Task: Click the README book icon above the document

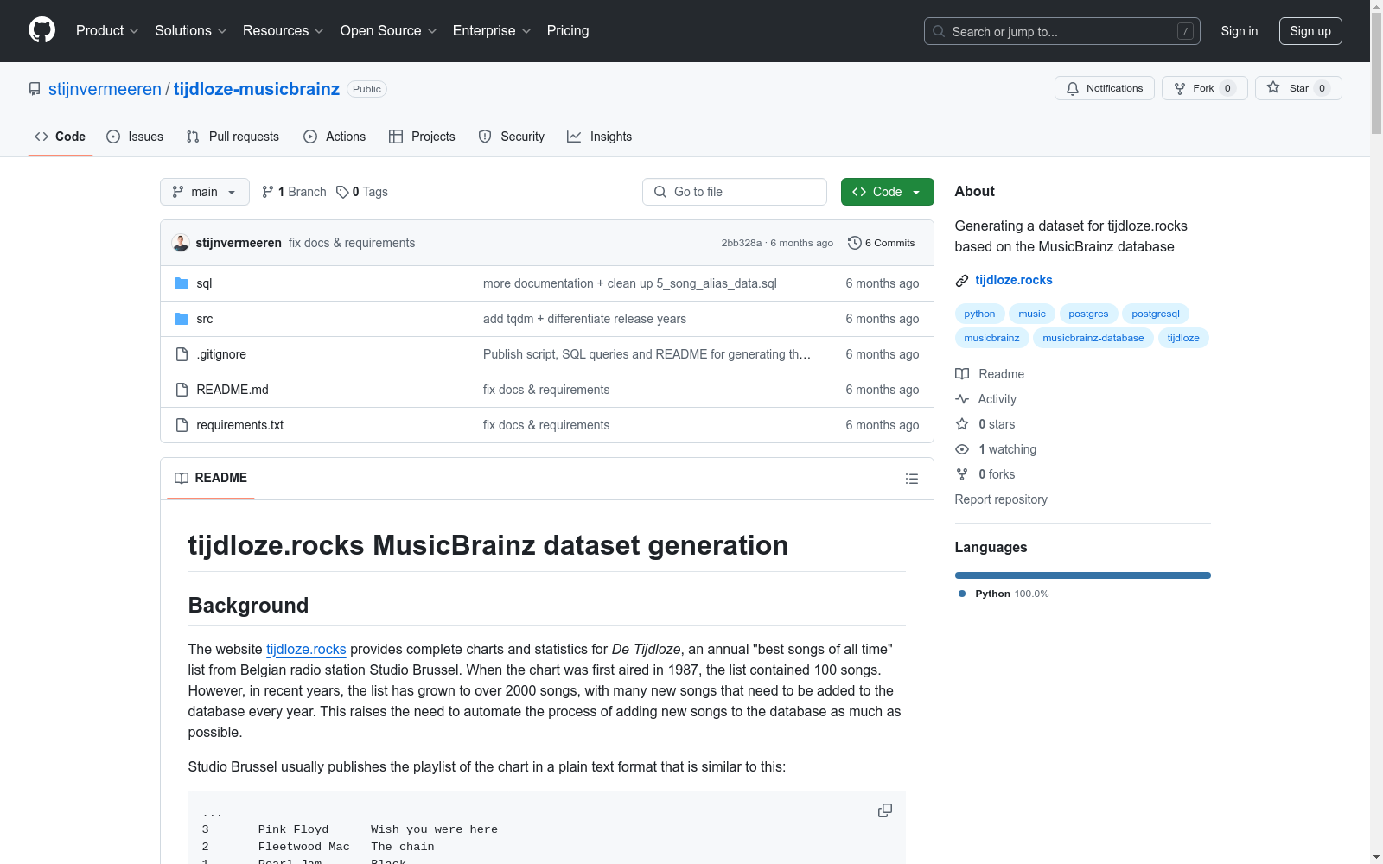Action: (x=182, y=478)
